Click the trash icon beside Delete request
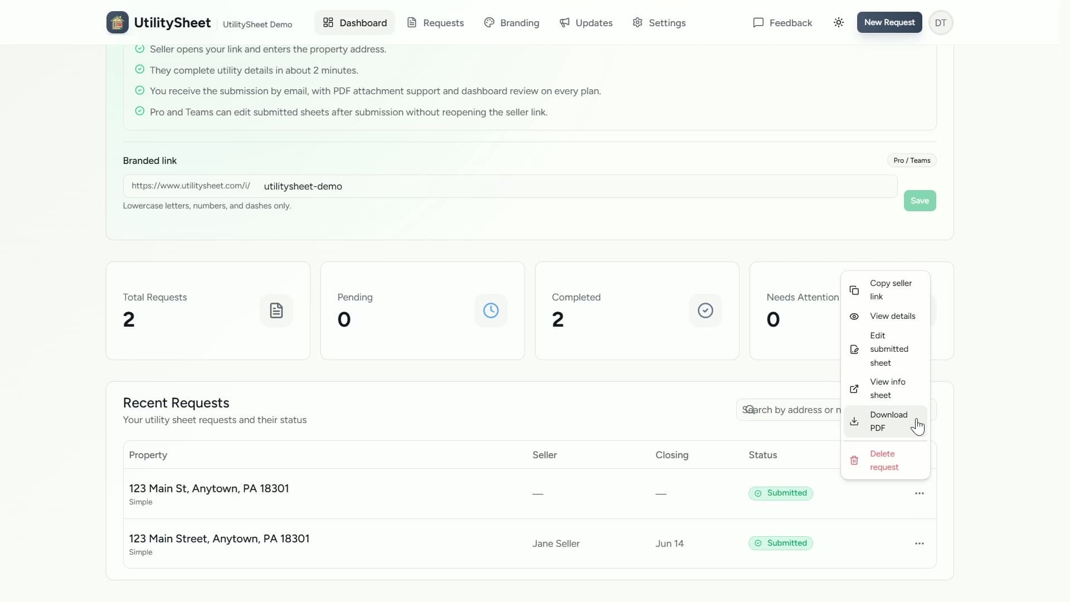Viewport: 1070px width, 602px height. click(854, 460)
